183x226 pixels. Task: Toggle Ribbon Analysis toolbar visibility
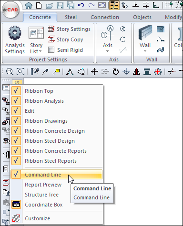[x=57, y=101]
